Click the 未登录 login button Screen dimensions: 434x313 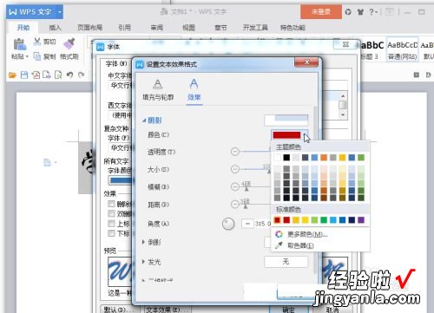321,12
